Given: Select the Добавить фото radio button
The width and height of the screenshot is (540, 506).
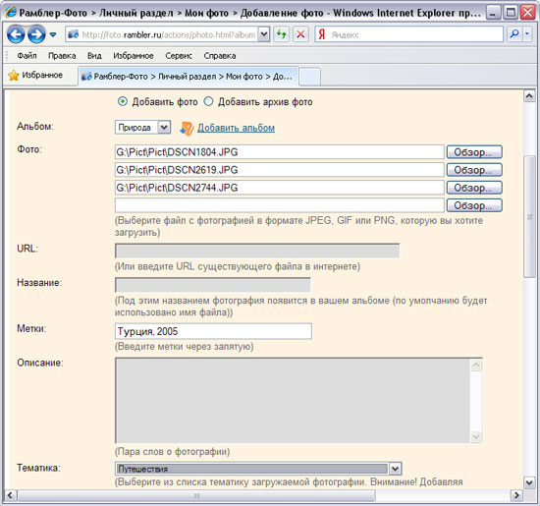Looking at the screenshot, I should coord(123,101).
